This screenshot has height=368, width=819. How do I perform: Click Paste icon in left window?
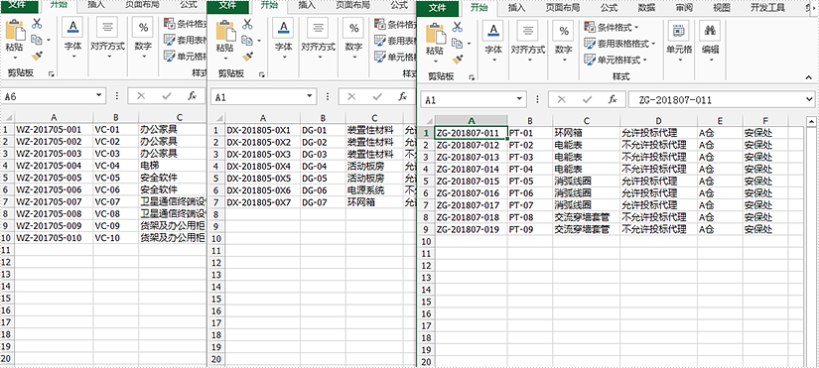click(x=15, y=31)
